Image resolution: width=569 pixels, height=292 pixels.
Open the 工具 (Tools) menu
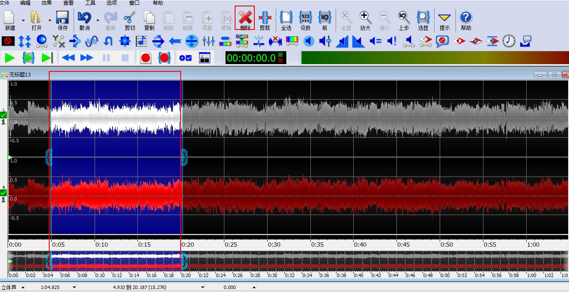click(x=90, y=3)
